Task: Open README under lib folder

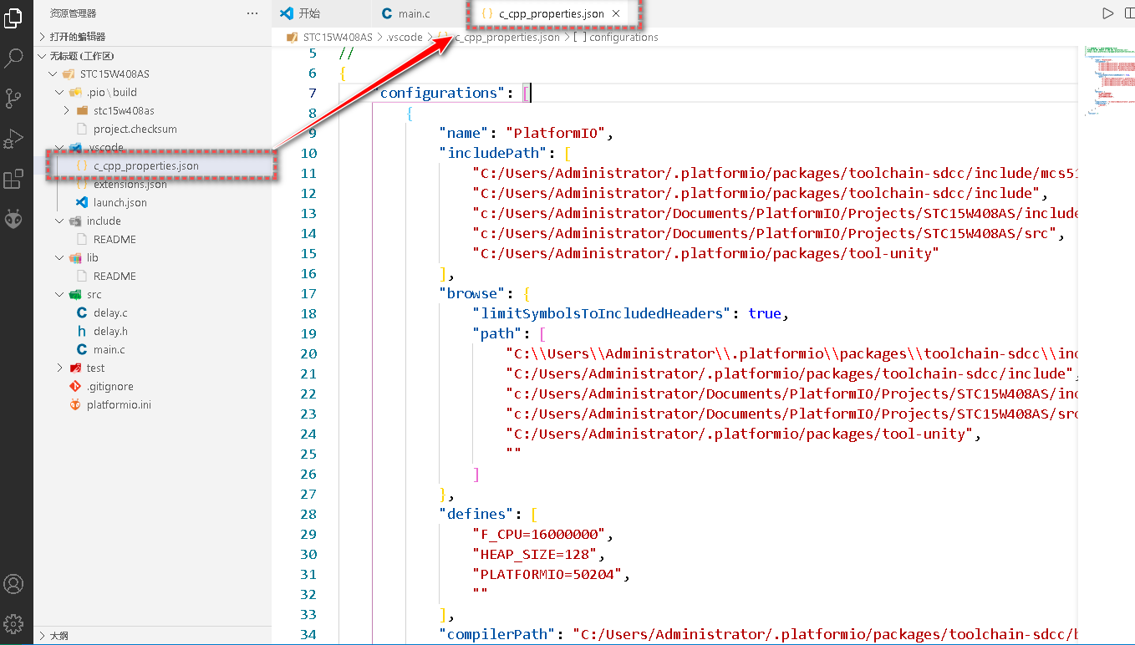Action: tap(152, 276)
